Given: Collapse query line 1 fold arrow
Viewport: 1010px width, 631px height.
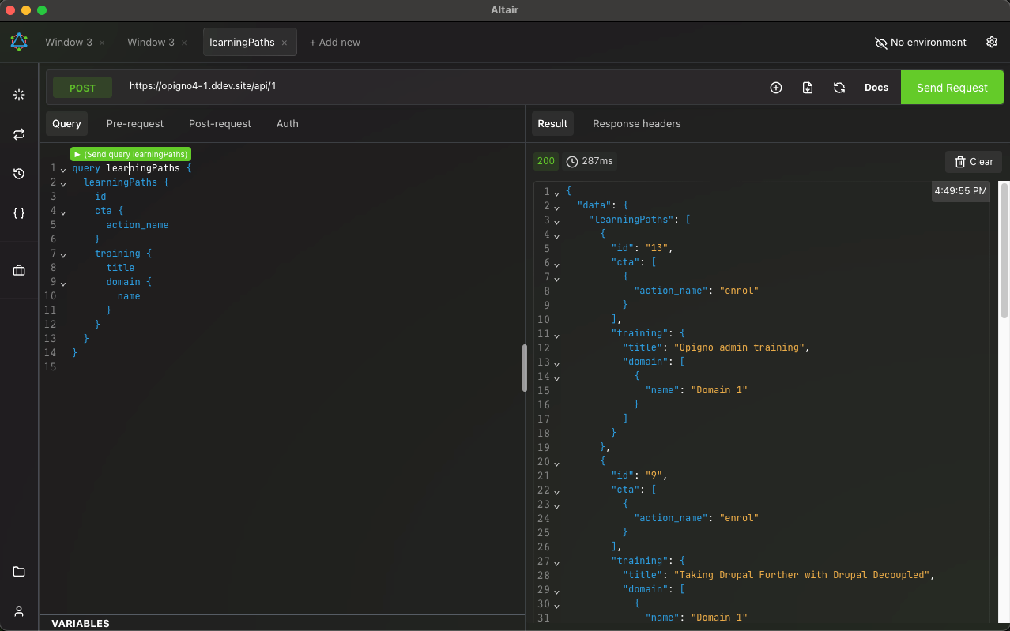Looking at the screenshot, I should click(x=63, y=170).
